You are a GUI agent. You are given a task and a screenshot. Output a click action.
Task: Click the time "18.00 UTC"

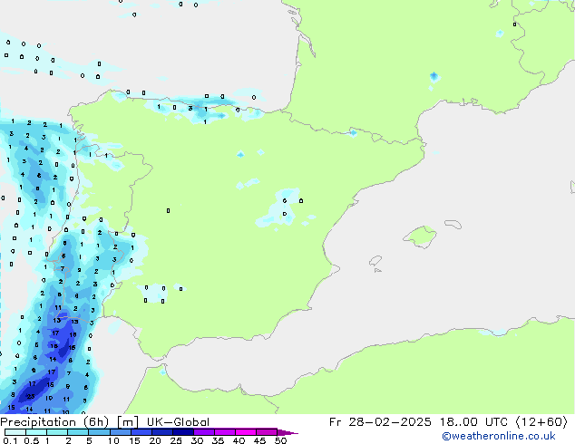pyautogui.click(x=474, y=422)
